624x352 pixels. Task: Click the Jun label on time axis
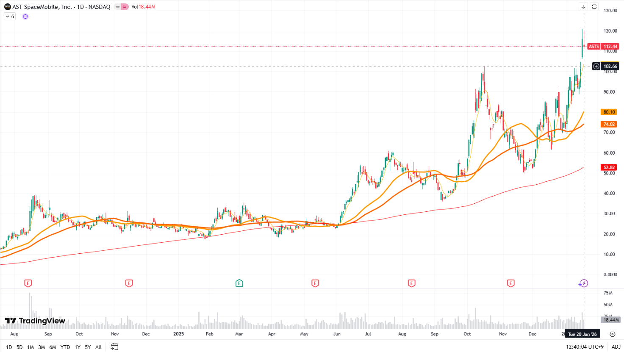337,334
